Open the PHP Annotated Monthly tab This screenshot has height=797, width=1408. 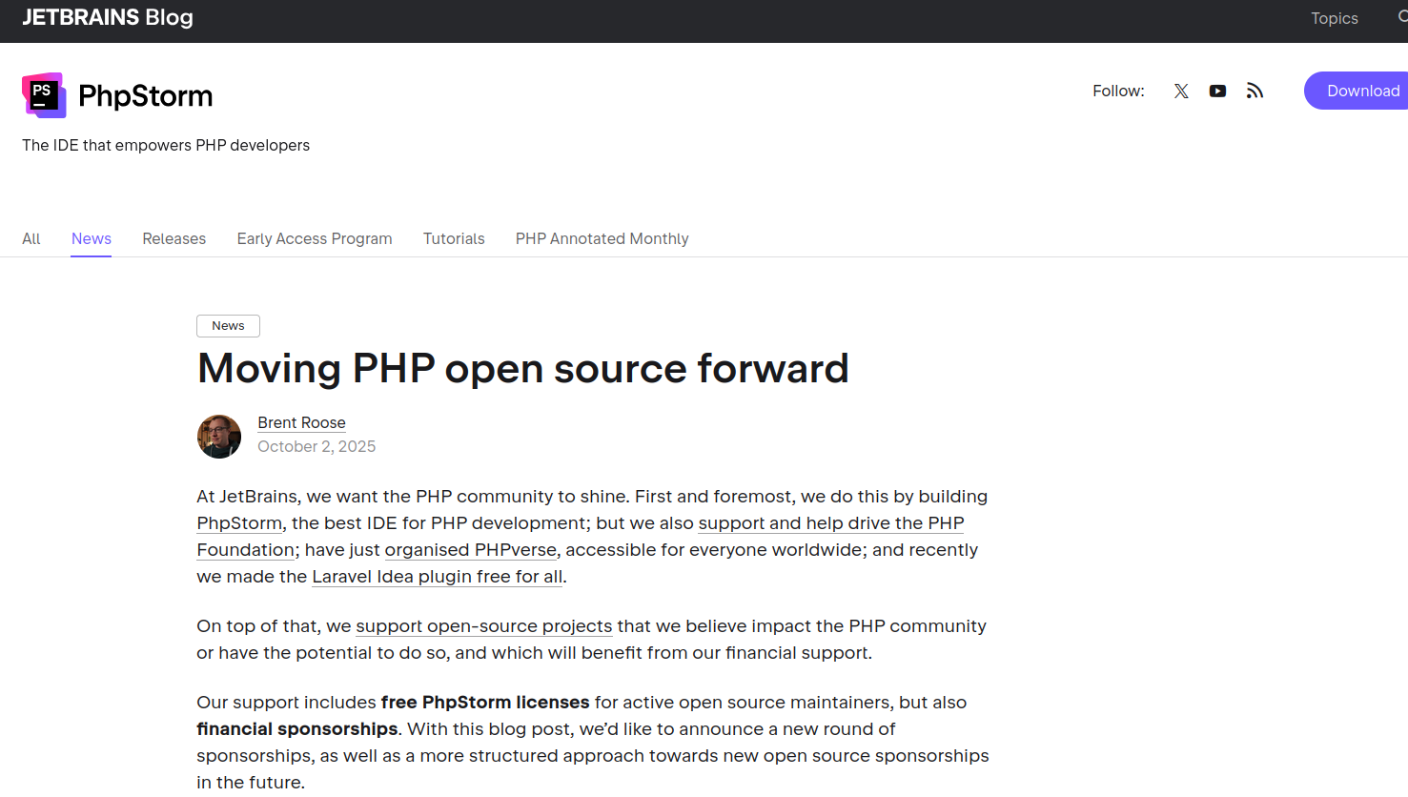pos(602,238)
